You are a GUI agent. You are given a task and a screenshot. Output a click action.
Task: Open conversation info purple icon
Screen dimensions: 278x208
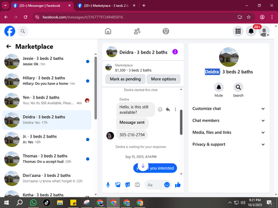(x=175, y=52)
